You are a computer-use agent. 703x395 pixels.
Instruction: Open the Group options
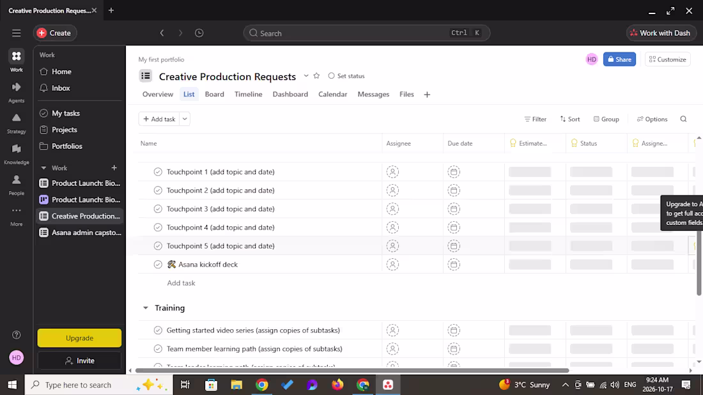pos(606,119)
